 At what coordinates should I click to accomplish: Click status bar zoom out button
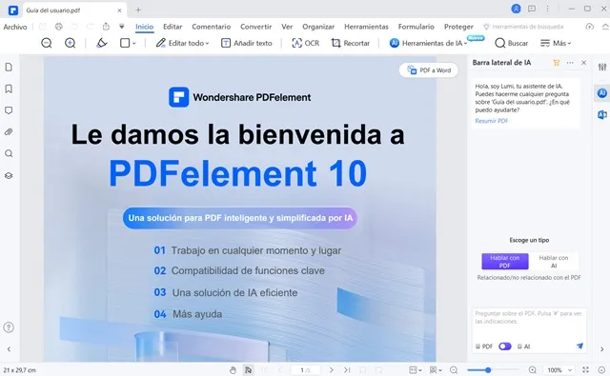(454, 370)
